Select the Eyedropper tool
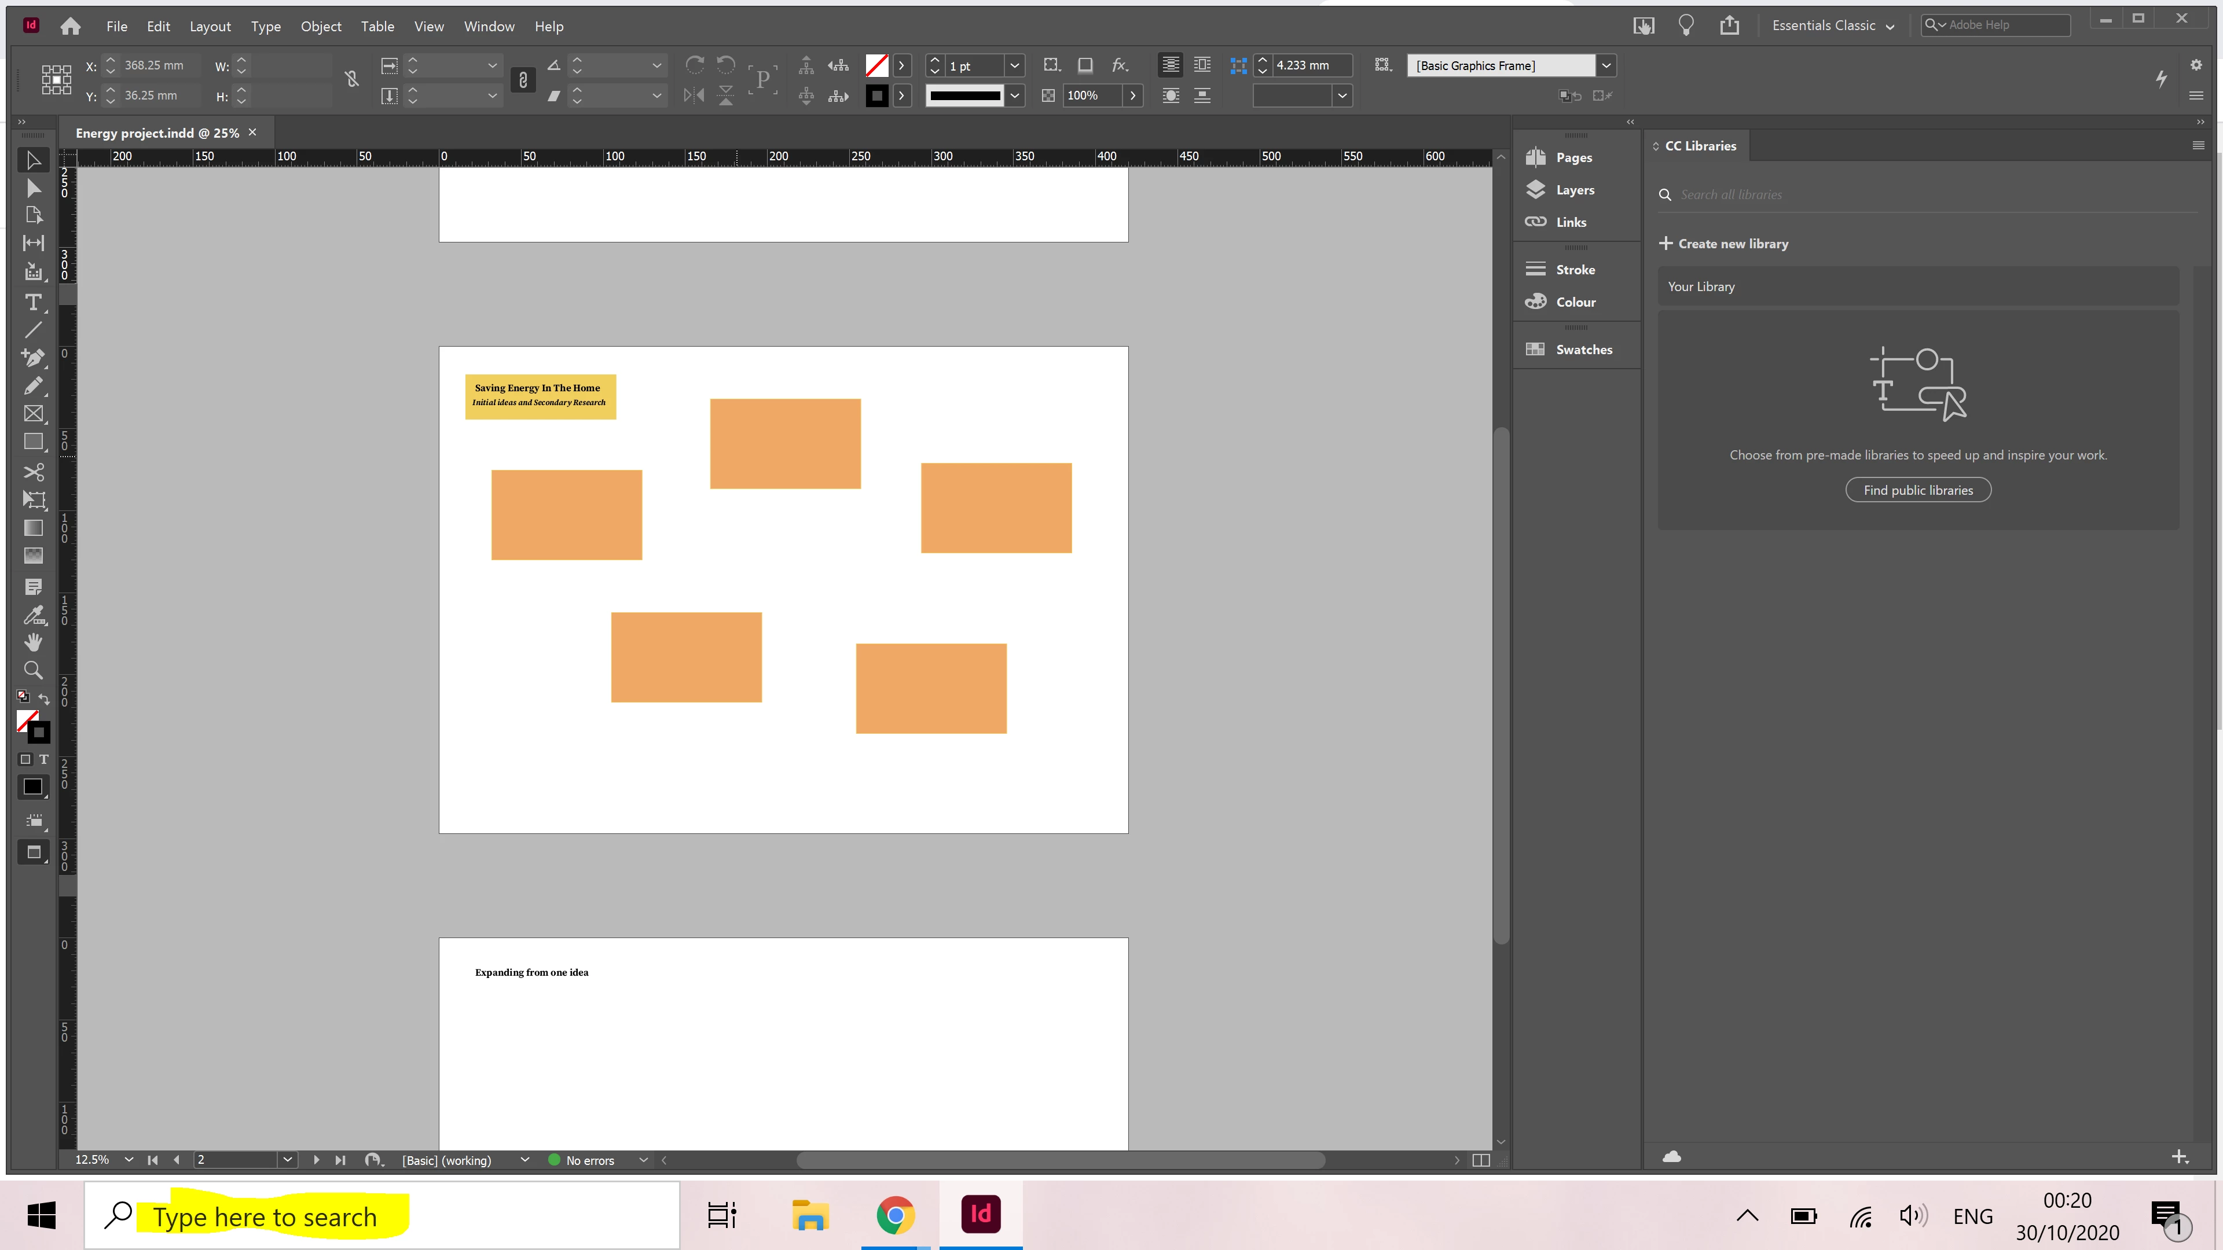 33,614
